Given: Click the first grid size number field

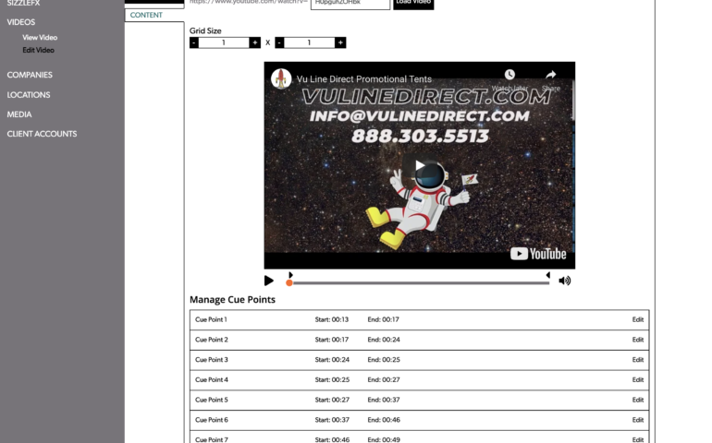Looking at the screenshot, I should click(x=224, y=42).
